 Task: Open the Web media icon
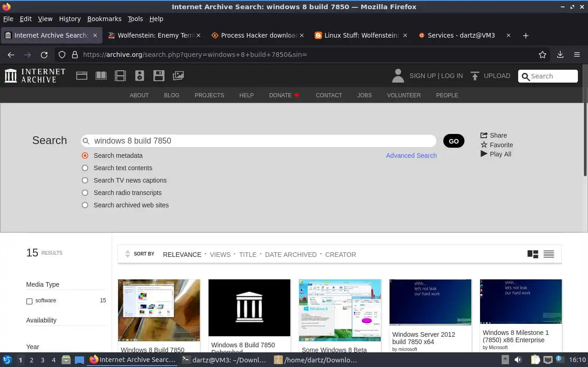click(x=82, y=76)
